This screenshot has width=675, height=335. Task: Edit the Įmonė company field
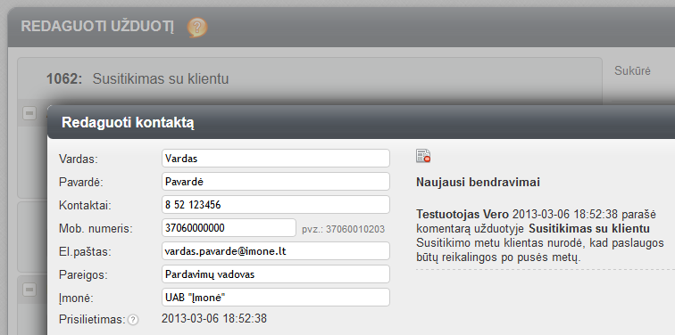(x=276, y=298)
